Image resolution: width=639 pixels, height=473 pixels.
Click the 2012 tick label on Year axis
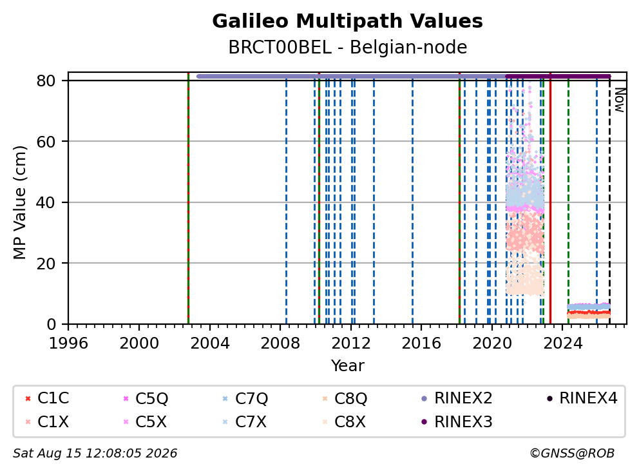[x=351, y=343]
